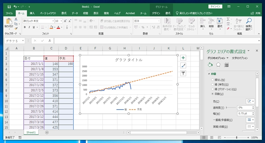This screenshot has height=143, width=265.
Task: Click the Chart Elements plus button
Action: tap(183, 58)
